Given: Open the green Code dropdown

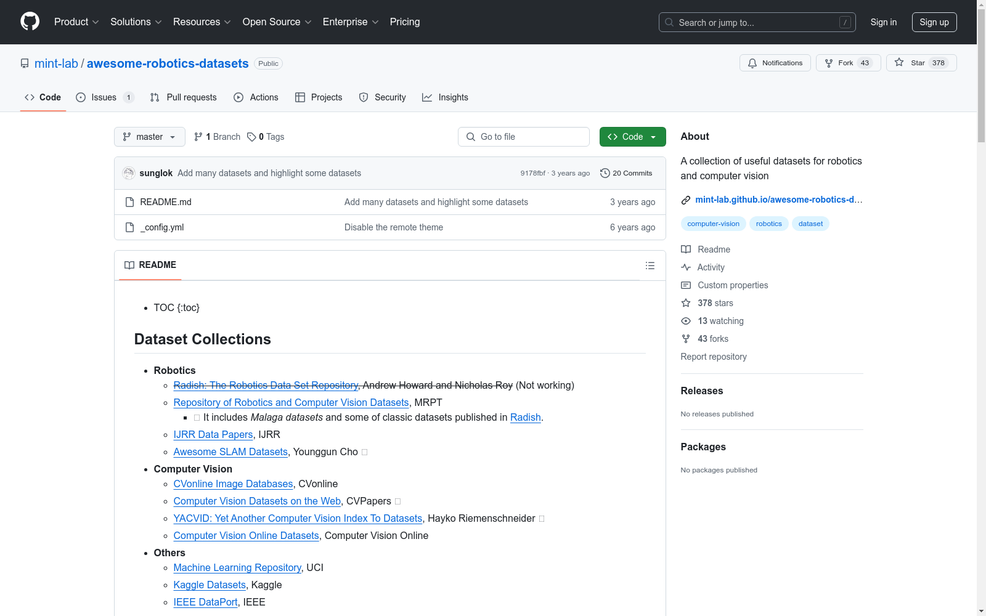Looking at the screenshot, I should (632, 137).
